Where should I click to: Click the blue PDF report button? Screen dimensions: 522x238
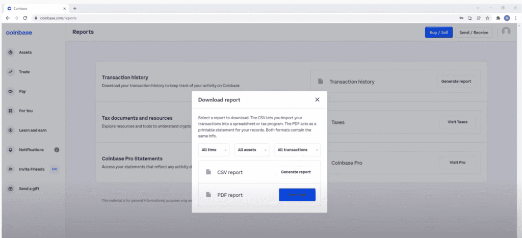point(297,195)
